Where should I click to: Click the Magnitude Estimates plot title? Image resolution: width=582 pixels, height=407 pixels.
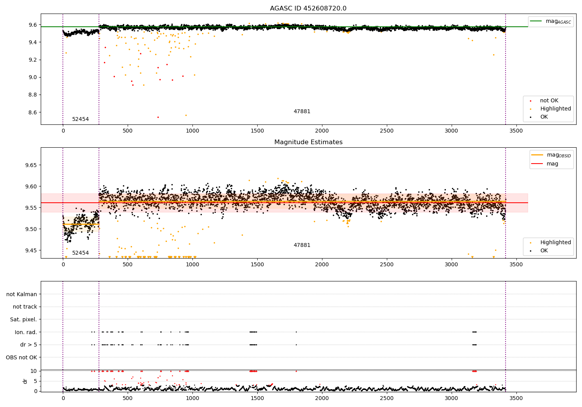(x=308, y=142)
